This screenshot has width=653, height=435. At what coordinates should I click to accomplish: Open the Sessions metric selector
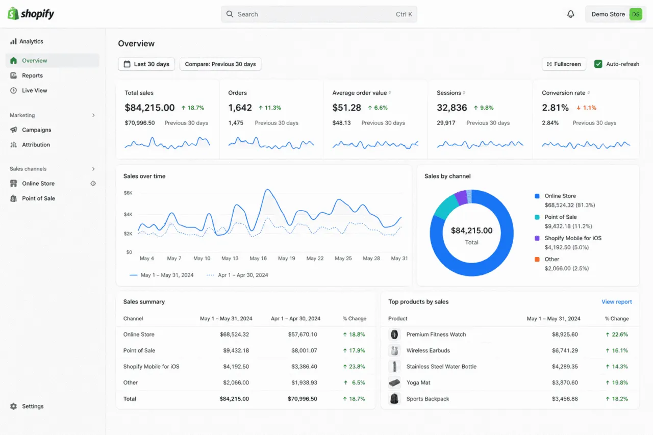[x=464, y=93]
